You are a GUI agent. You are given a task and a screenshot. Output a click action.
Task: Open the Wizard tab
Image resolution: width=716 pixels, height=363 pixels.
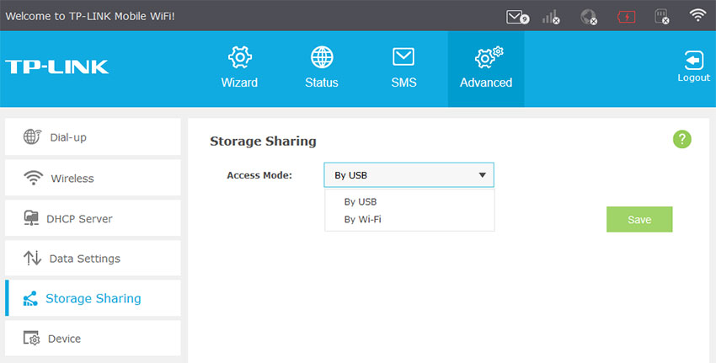[239, 67]
